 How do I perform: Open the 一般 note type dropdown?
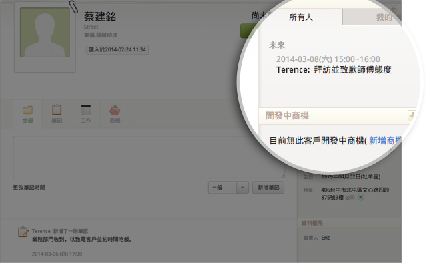pyautogui.click(x=228, y=188)
